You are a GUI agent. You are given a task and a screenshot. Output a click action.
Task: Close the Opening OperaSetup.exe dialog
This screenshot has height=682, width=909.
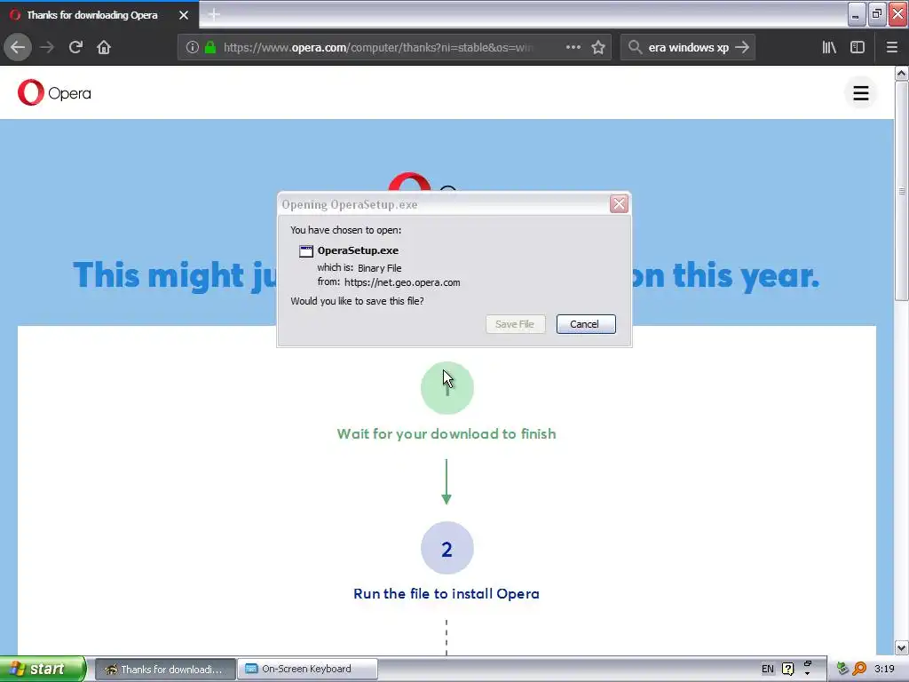(619, 204)
